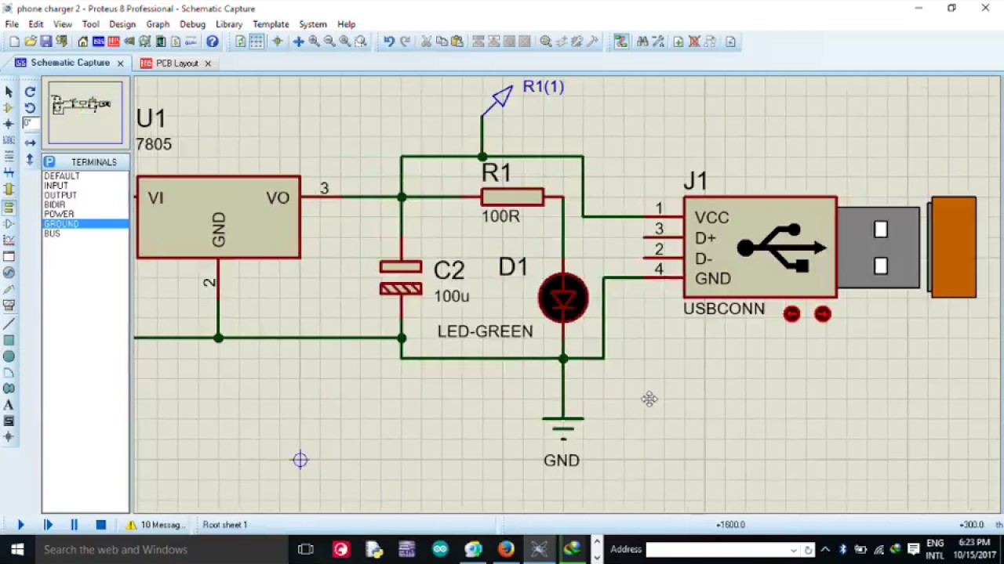
Task: Click the rotation angle input field
Action: (x=30, y=124)
